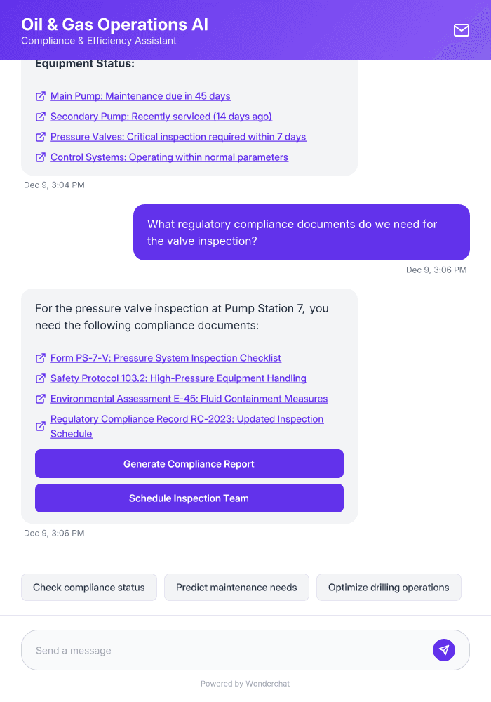Click the envelope icon in the header
The width and height of the screenshot is (491, 702).
(x=461, y=30)
